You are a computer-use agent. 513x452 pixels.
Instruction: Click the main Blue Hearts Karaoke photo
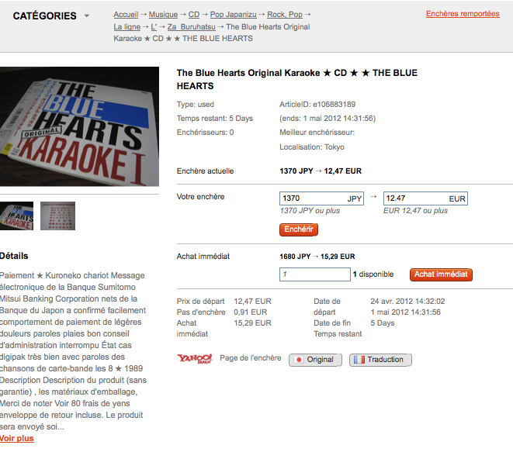coord(79,126)
